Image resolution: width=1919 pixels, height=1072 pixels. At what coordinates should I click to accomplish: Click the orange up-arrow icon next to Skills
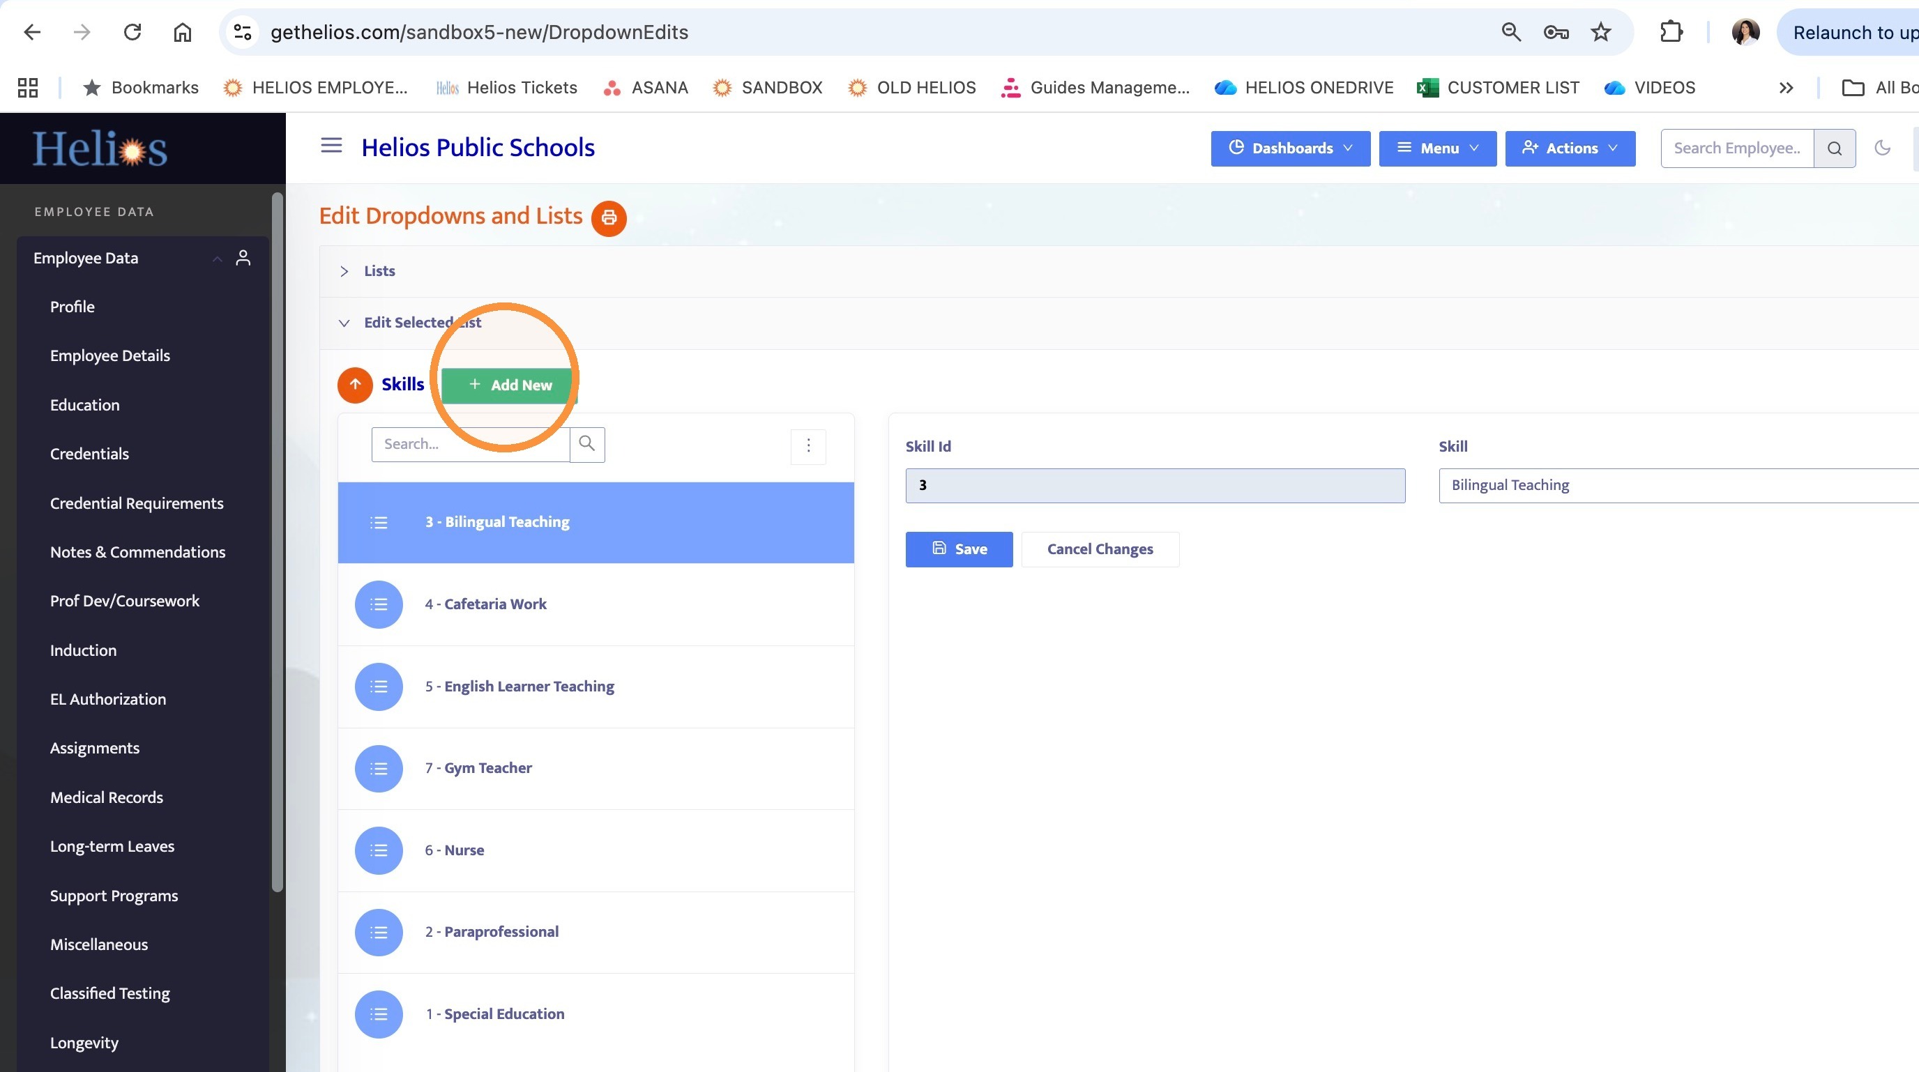pos(355,385)
